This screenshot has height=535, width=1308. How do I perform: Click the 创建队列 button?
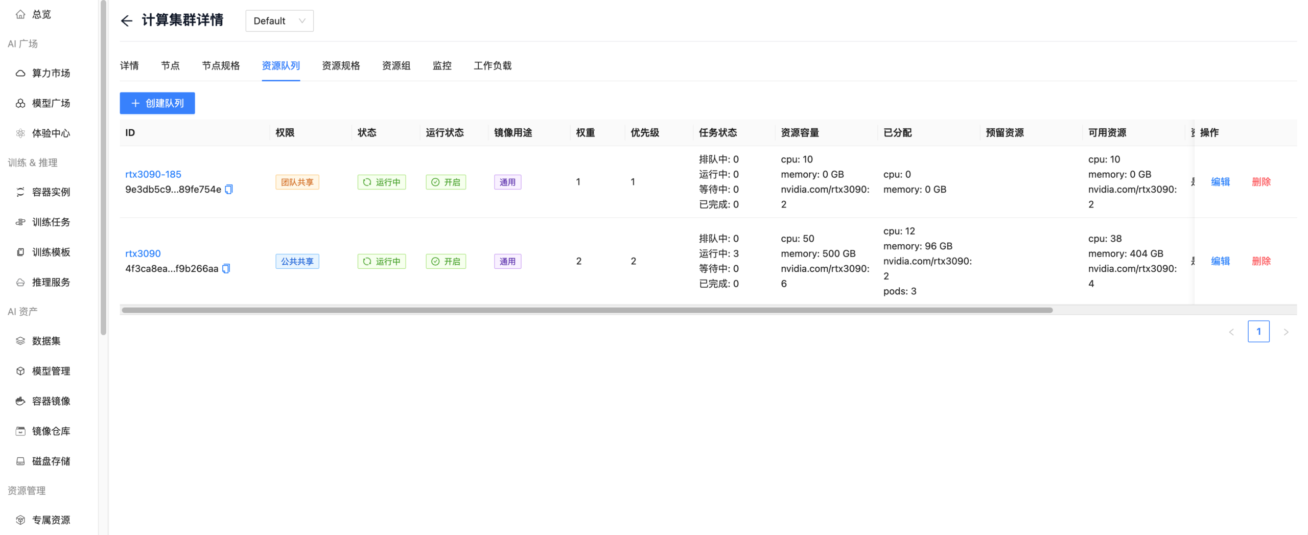[x=157, y=103]
